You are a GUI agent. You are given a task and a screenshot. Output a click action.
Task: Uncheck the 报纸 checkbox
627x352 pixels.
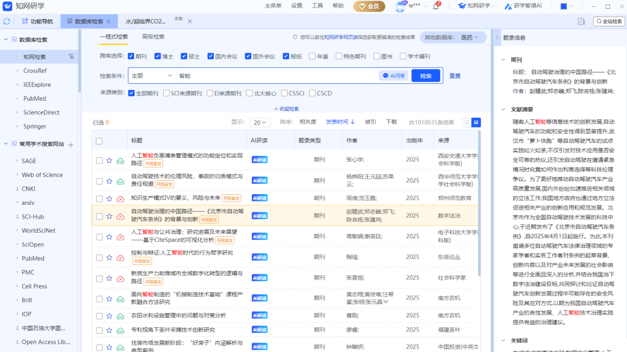click(286, 56)
